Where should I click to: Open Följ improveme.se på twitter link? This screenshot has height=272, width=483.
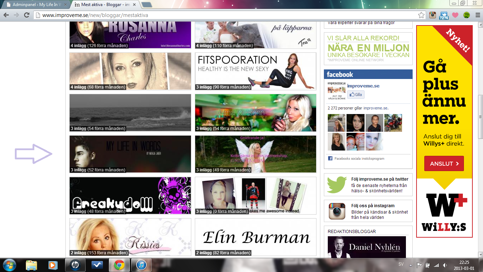[x=379, y=179]
